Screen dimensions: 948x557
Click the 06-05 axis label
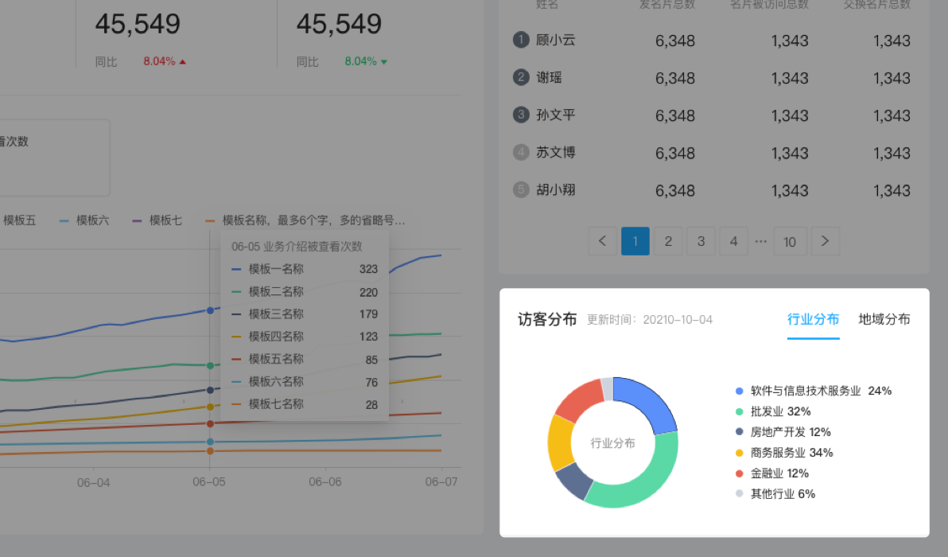[209, 482]
